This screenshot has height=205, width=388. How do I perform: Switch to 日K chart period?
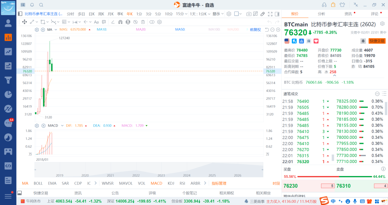92,14
